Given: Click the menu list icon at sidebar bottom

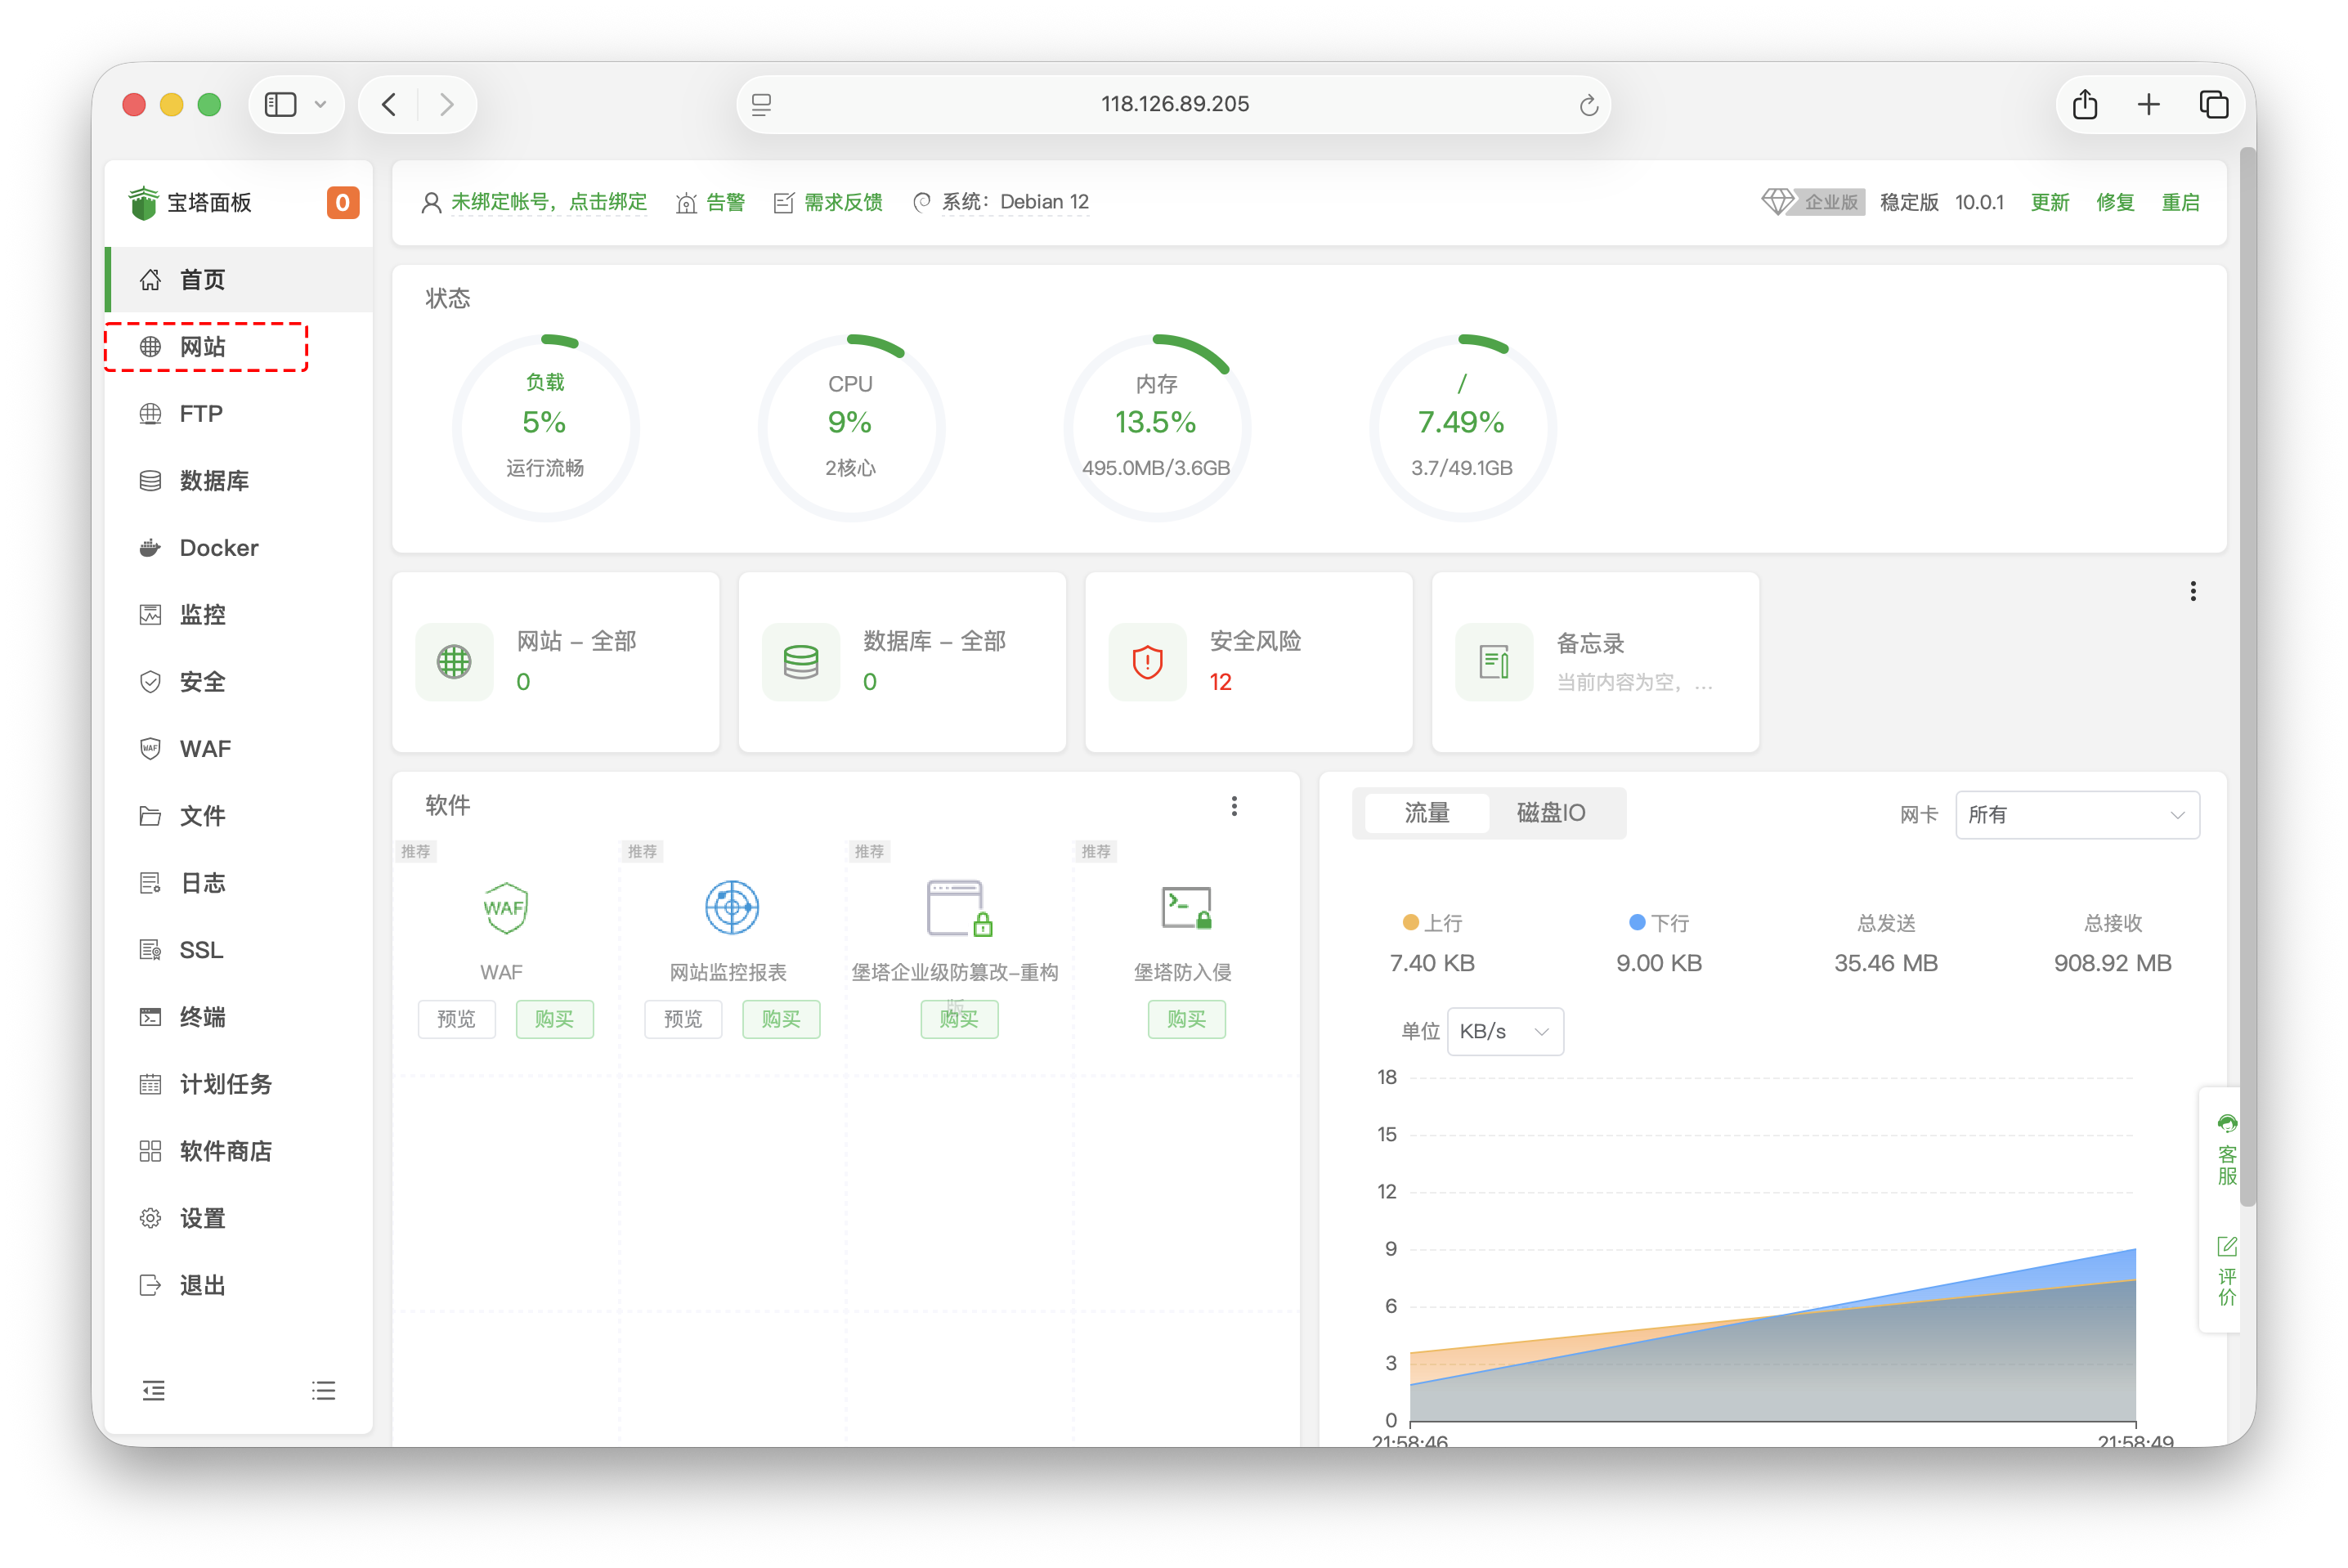Looking at the screenshot, I should [323, 1390].
